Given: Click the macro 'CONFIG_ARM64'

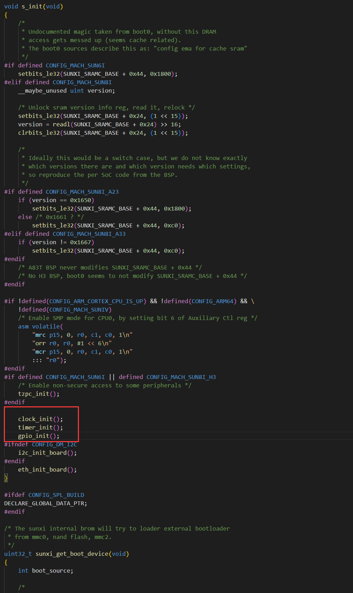Looking at the screenshot, I should click(x=212, y=301).
